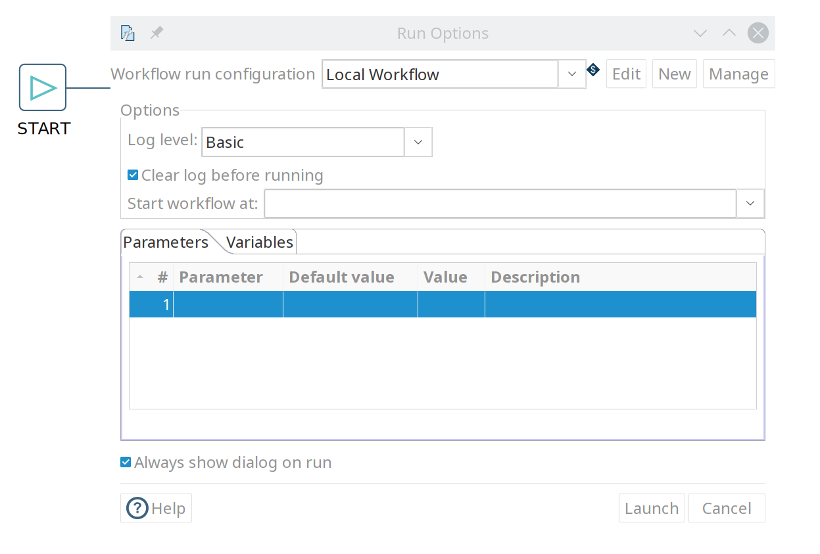The image size is (820, 554).
Task: Toggle Always show dialog on run
Action: (126, 462)
